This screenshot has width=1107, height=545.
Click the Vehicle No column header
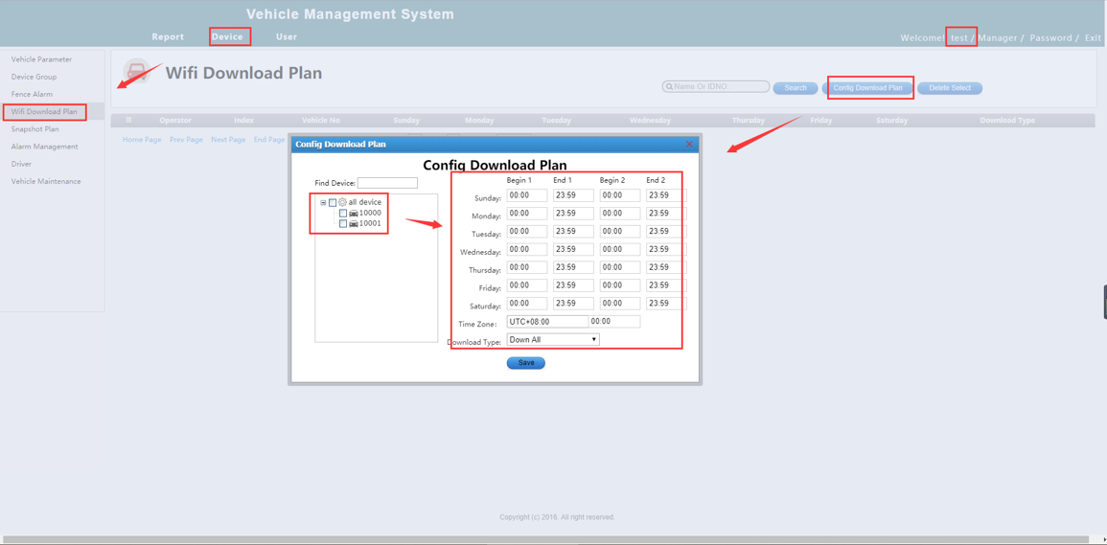tap(320, 121)
